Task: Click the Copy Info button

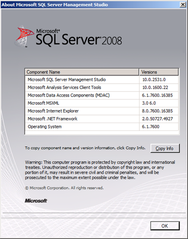Action: 165,148
